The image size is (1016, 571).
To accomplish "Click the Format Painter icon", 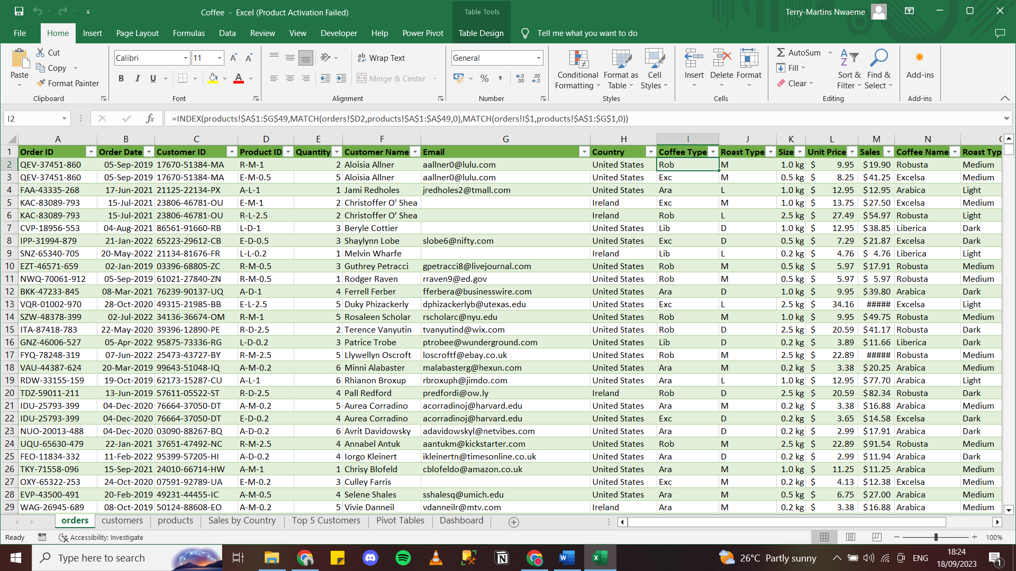I will (41, 83).
